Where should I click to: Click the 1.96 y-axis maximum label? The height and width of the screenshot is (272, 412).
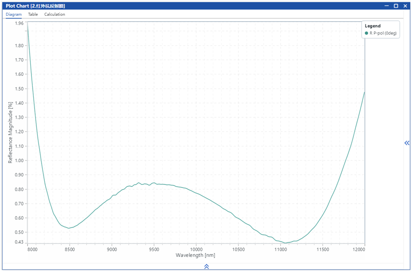tap(19, 23)
